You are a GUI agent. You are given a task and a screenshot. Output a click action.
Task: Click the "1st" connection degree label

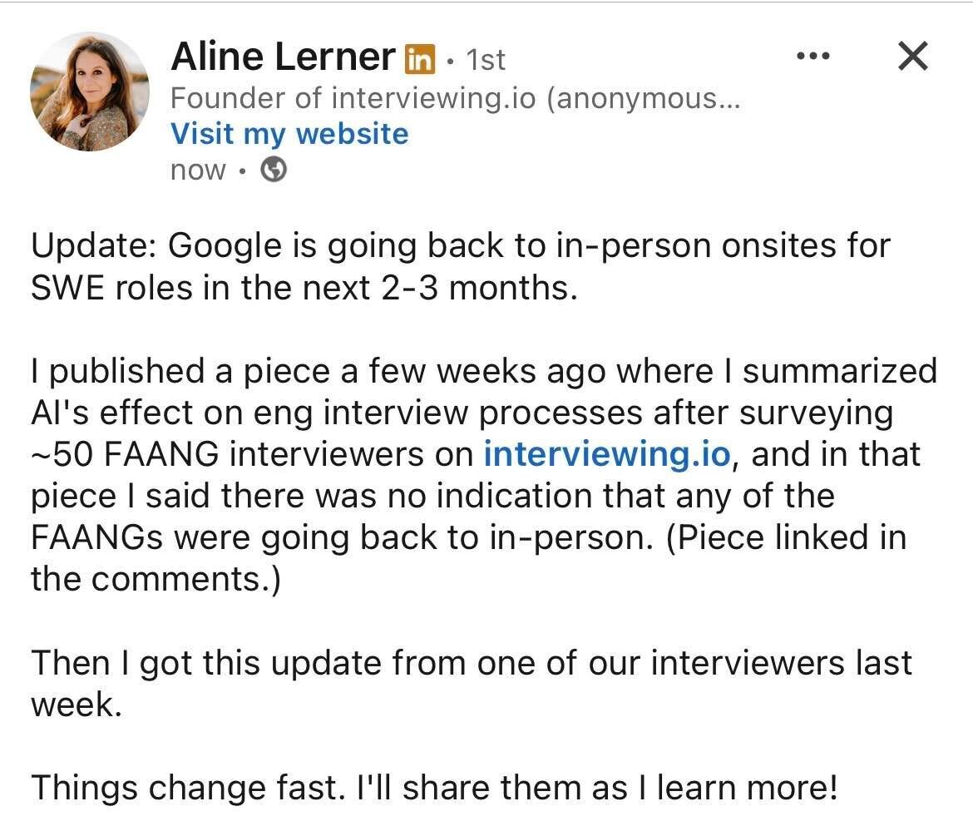pos(486,59)
